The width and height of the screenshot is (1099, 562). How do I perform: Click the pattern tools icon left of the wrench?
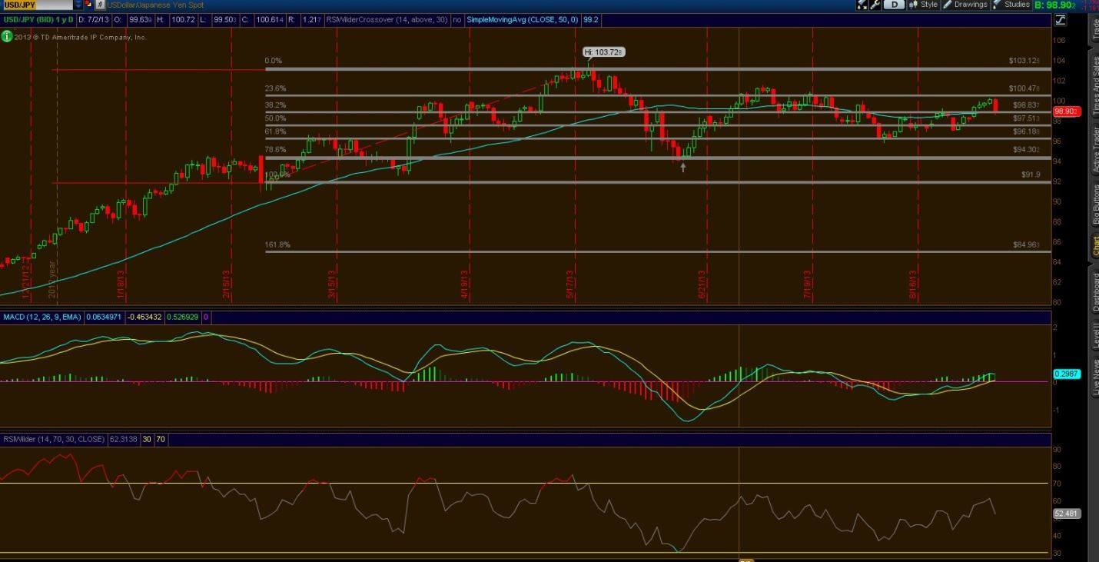(x=860, y=5)
